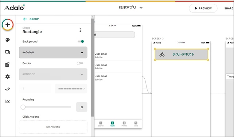This screenshot has height=137, width=234.
Task: Click the left panel scrollbar
Action: click(x=93, y=67)
